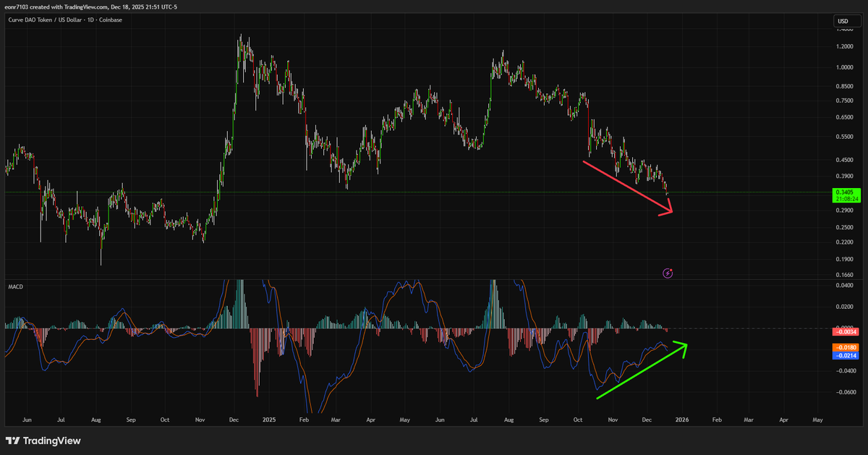
Task: Click the blue -0.0214 MACD value label
Action: (x=846, y=356)
